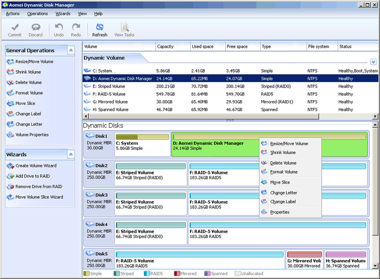Click the Dynamic Disks scroll down arrow
Screen dimensions: 380x279
375,266
